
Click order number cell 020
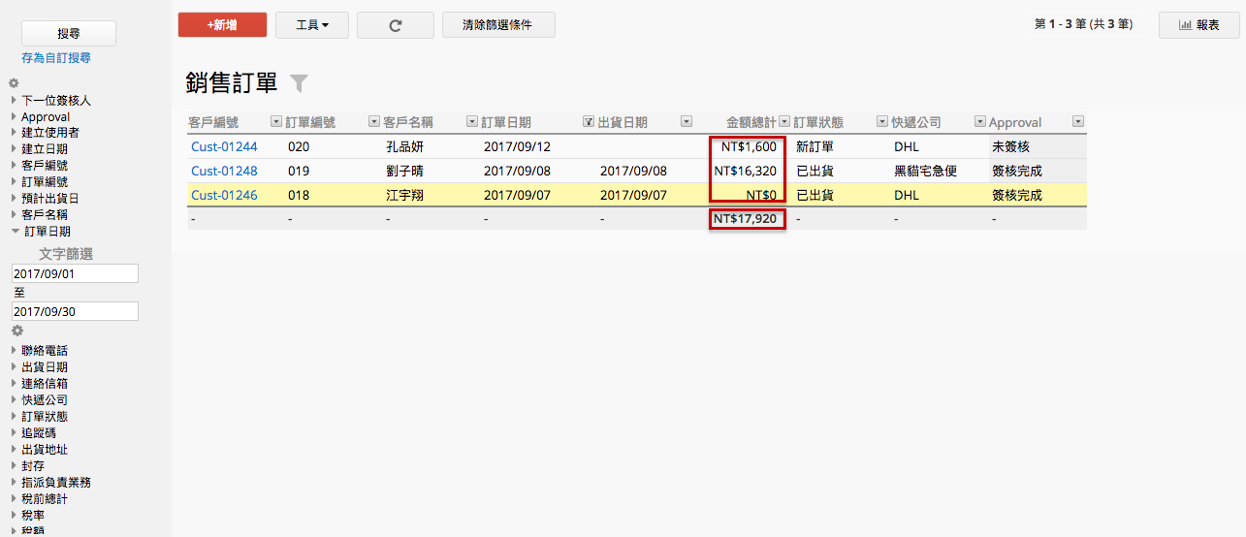299,146
